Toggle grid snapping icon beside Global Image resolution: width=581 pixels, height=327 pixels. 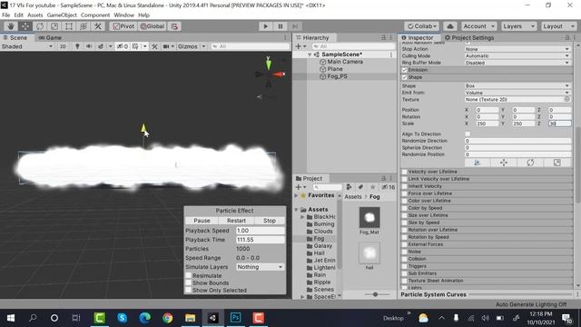click(x=174, y=26)
